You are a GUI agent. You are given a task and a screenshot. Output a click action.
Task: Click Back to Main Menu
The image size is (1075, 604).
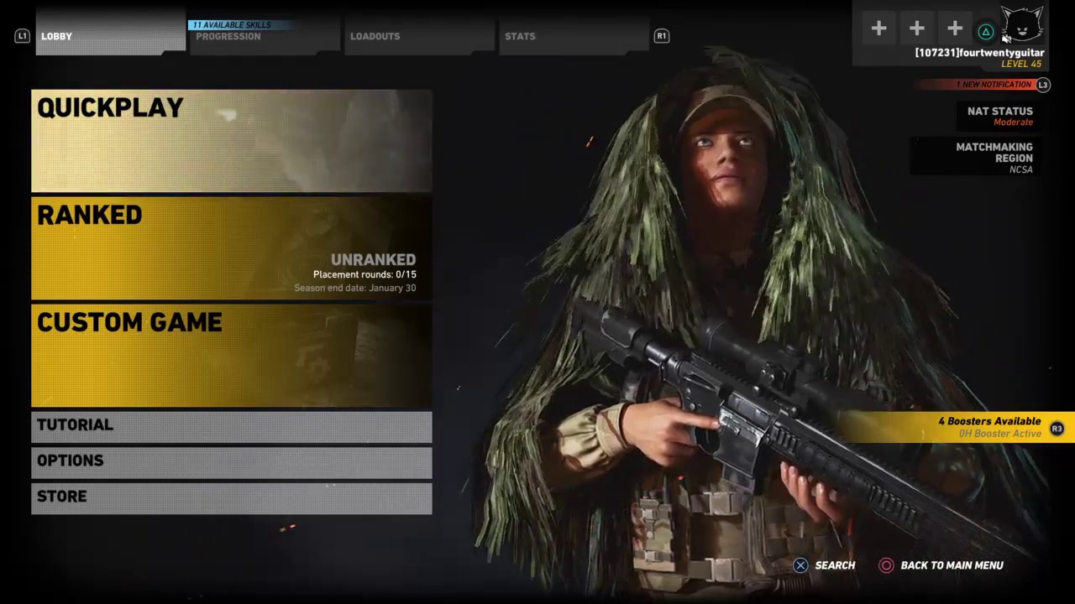pos(952,565)
